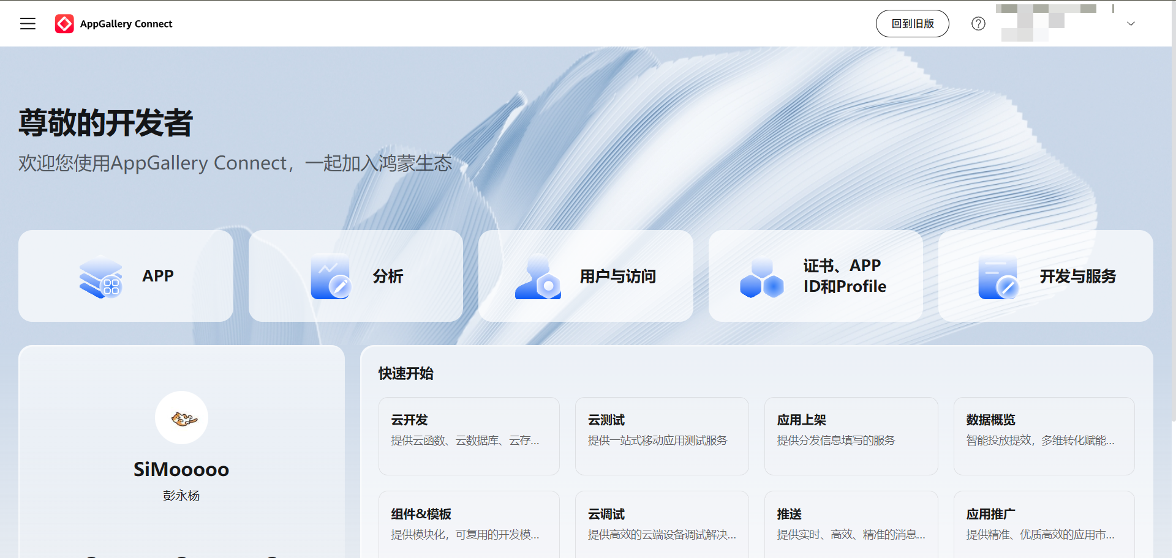Expand the account dropdown arrow
Viewport: 1176px width, 558px height.
pos(1131,24)
